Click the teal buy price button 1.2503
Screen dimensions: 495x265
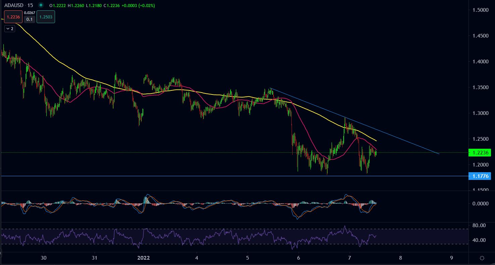point(46,17)
